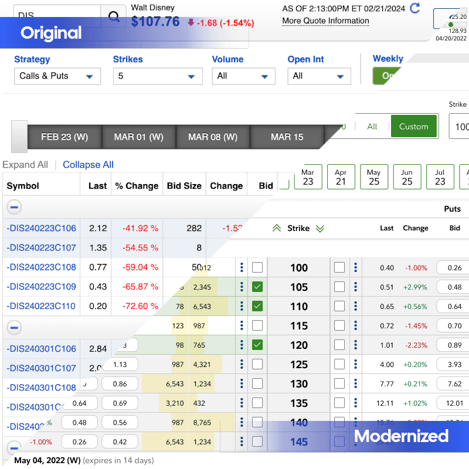Viewport: 469px width, 469px height.
Task: Open option symbol DIS240223C110
Action: click(41, 306)
